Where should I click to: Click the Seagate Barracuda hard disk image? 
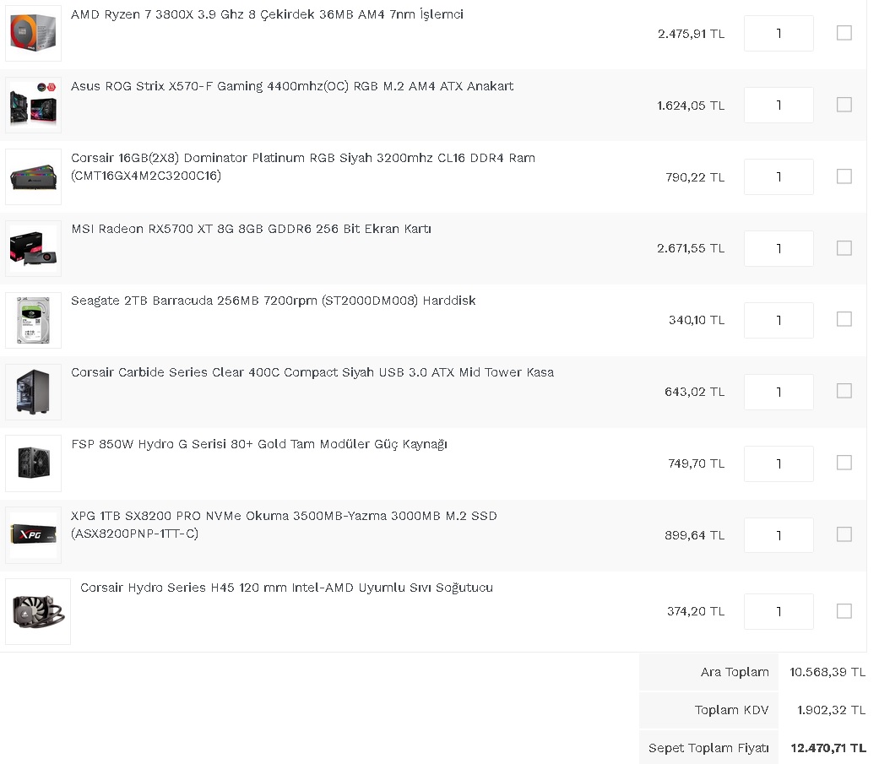click(33, 320)
